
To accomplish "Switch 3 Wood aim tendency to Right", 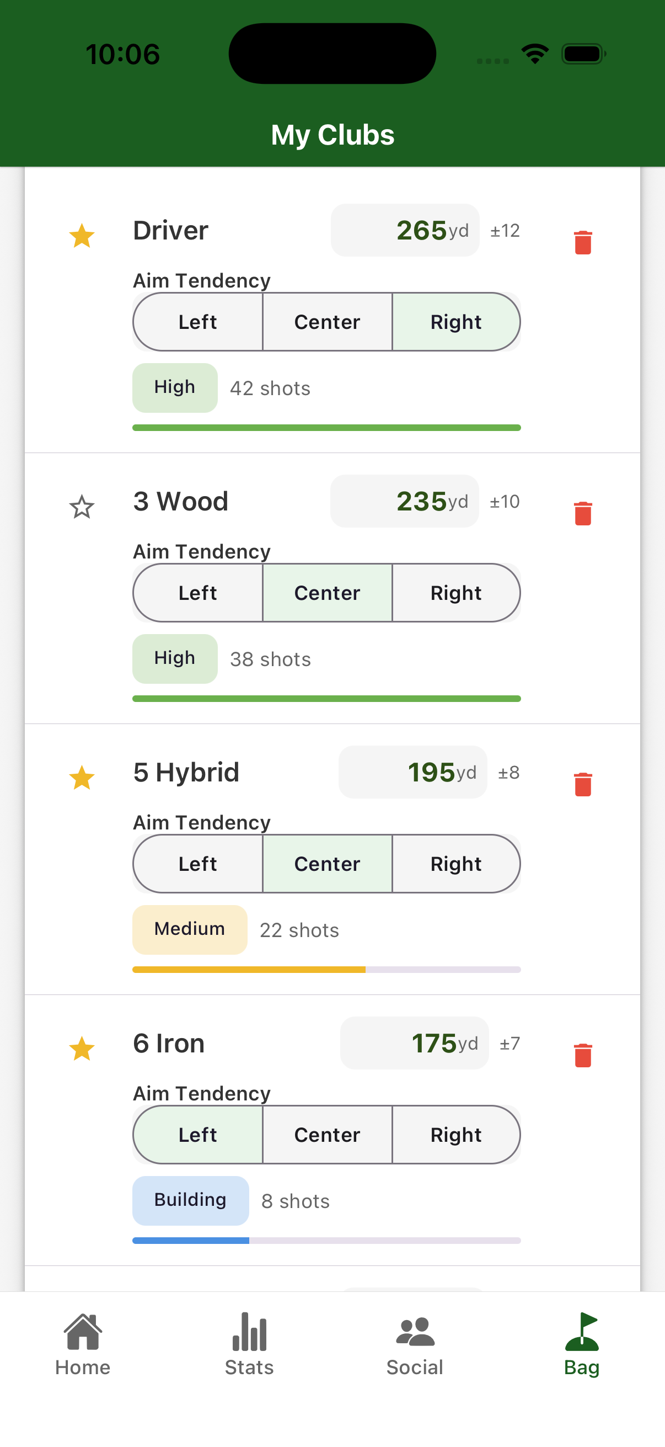I will pyautogui.click(x=455, y=593).
